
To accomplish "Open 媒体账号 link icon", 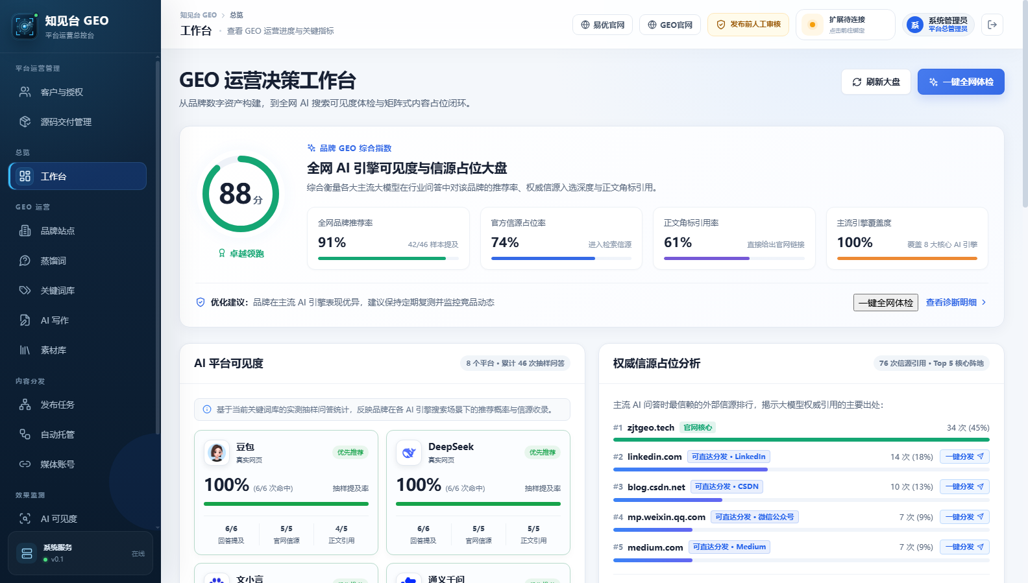I will (25, 464).
